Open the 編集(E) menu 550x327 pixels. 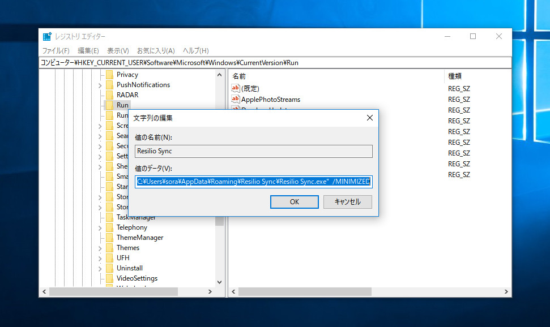[x=88, y=51]
